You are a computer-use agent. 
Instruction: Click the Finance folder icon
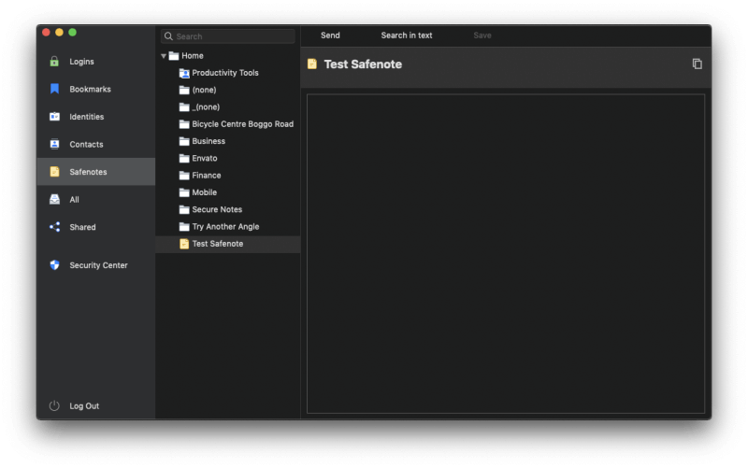[x=184, y=176]
